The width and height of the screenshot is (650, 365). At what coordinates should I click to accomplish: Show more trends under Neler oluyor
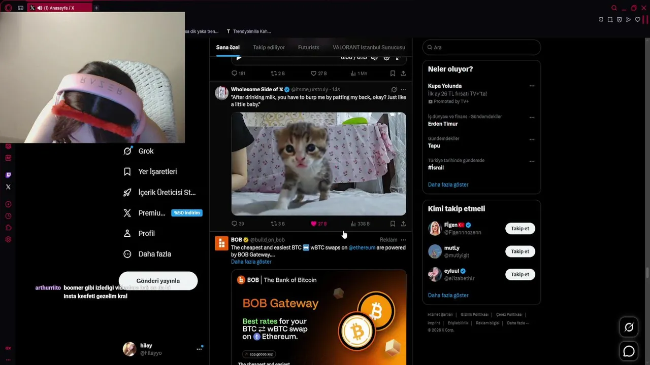click(448, 185)
